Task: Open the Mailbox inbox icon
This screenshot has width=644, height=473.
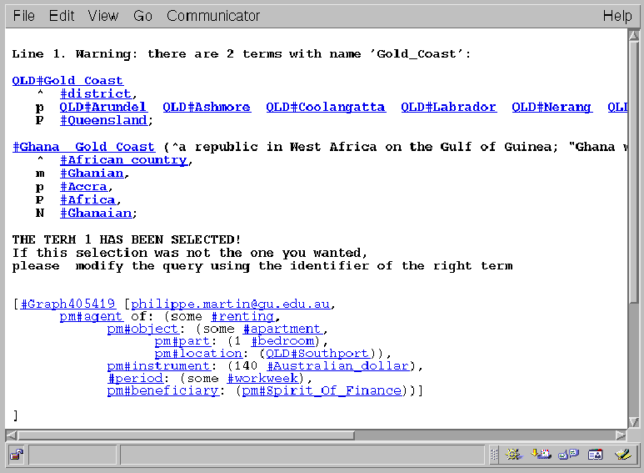Action: click(x=542, y=455)
